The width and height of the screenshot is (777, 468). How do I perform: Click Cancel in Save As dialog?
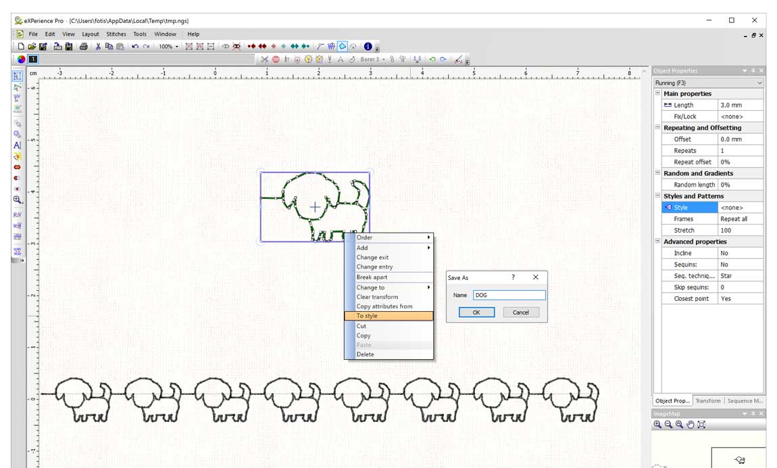(x=521, y=312)
